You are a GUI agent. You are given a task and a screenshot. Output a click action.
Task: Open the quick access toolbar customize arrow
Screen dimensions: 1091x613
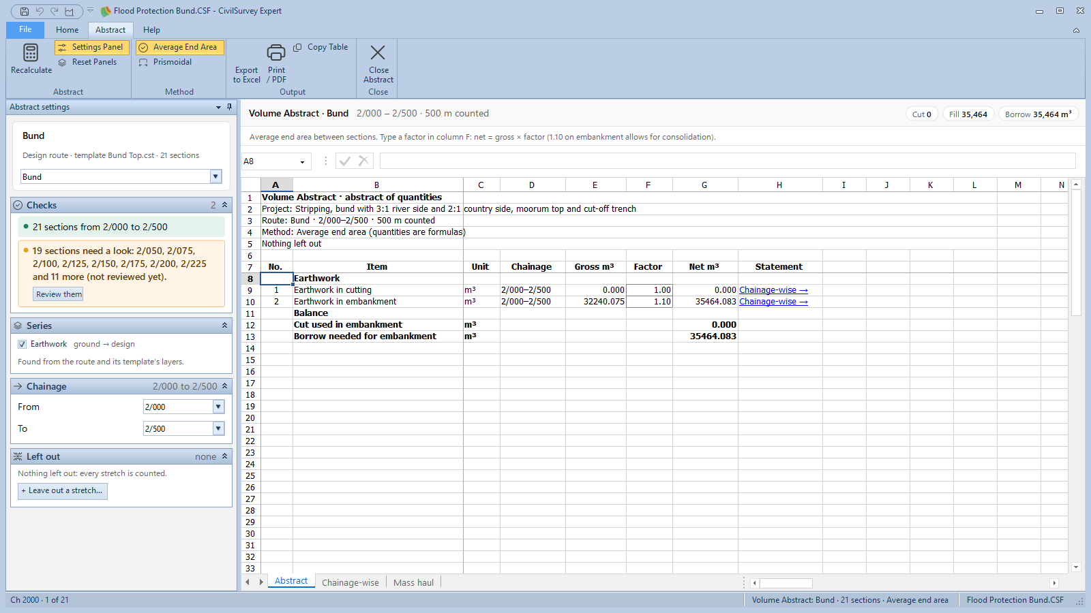(90, 11)
